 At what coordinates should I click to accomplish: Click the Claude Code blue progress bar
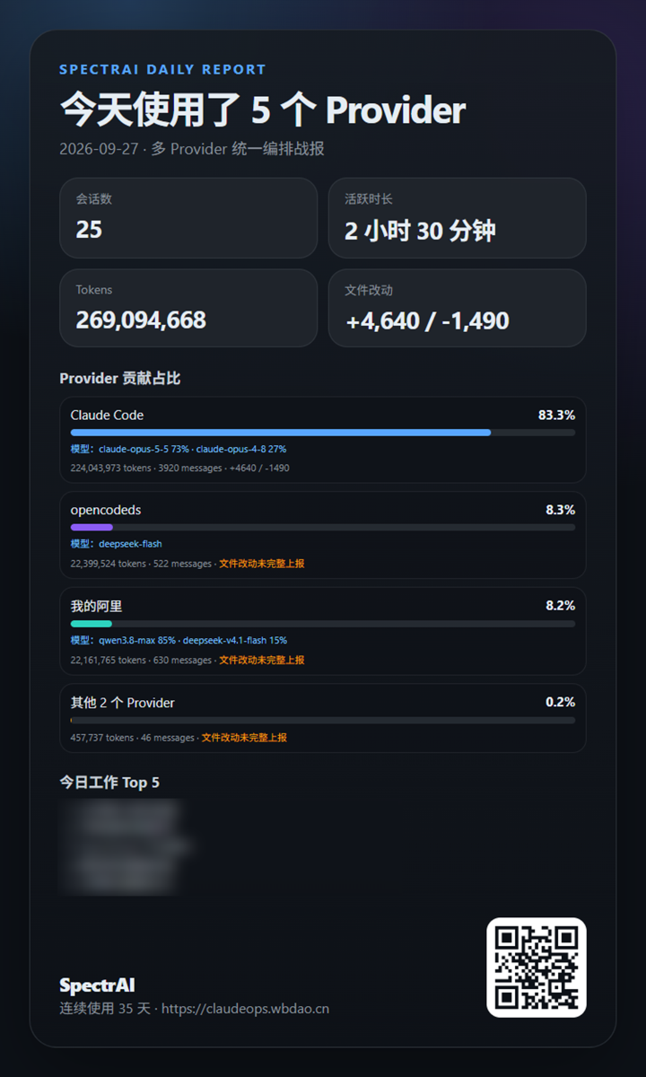[281, 433]
